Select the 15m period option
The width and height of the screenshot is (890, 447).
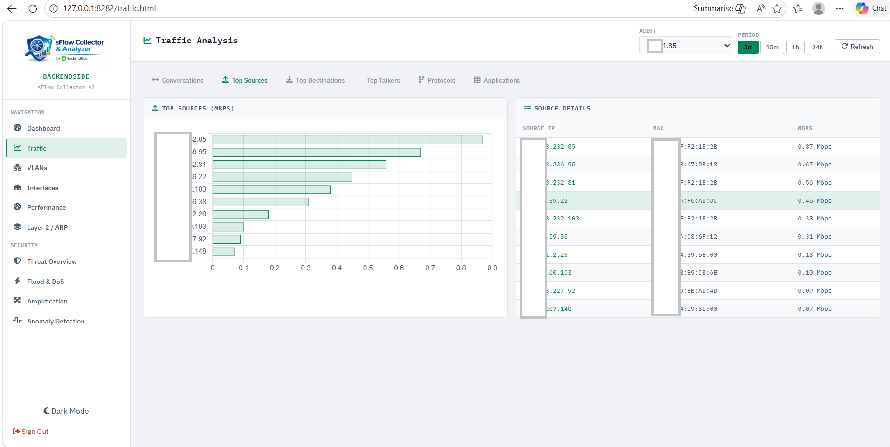[772, 47]
